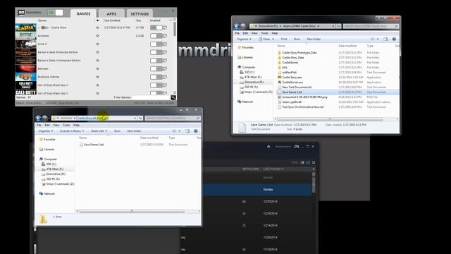Viewport: 451px width, 254px height.
Task: Enable Baldur's Gate II Enhanced Edition toggle
Action: click(x=156, y=61)
